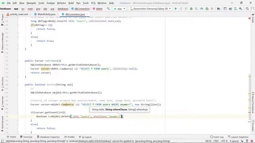
Task: Click the 68:54 cursor position indicator
Action: pyautogui.click(x=208, y=141)
